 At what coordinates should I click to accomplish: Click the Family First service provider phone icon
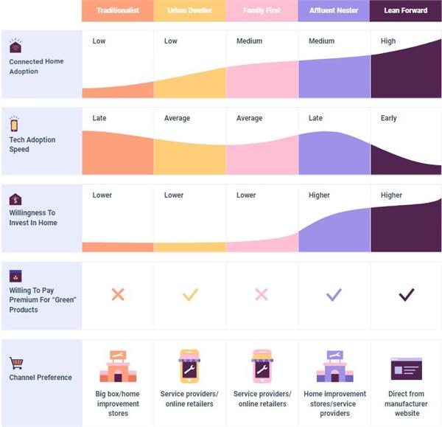click(262, 367)
